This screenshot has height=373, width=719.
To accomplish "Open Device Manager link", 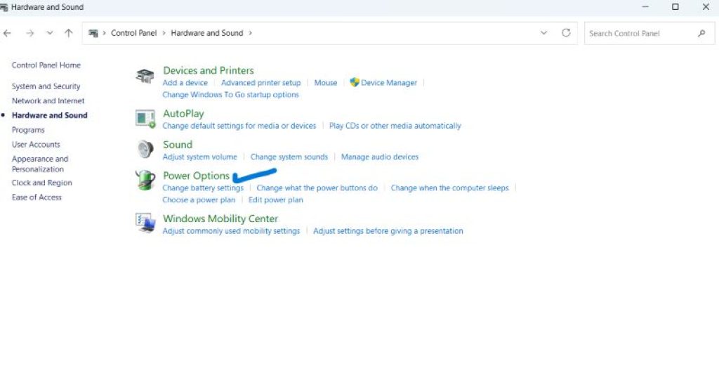I will pos(389,83).
